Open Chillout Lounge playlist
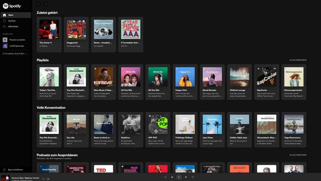Viewport: 321px width, 181px height. pyautogui.click(x=240, y=82)
